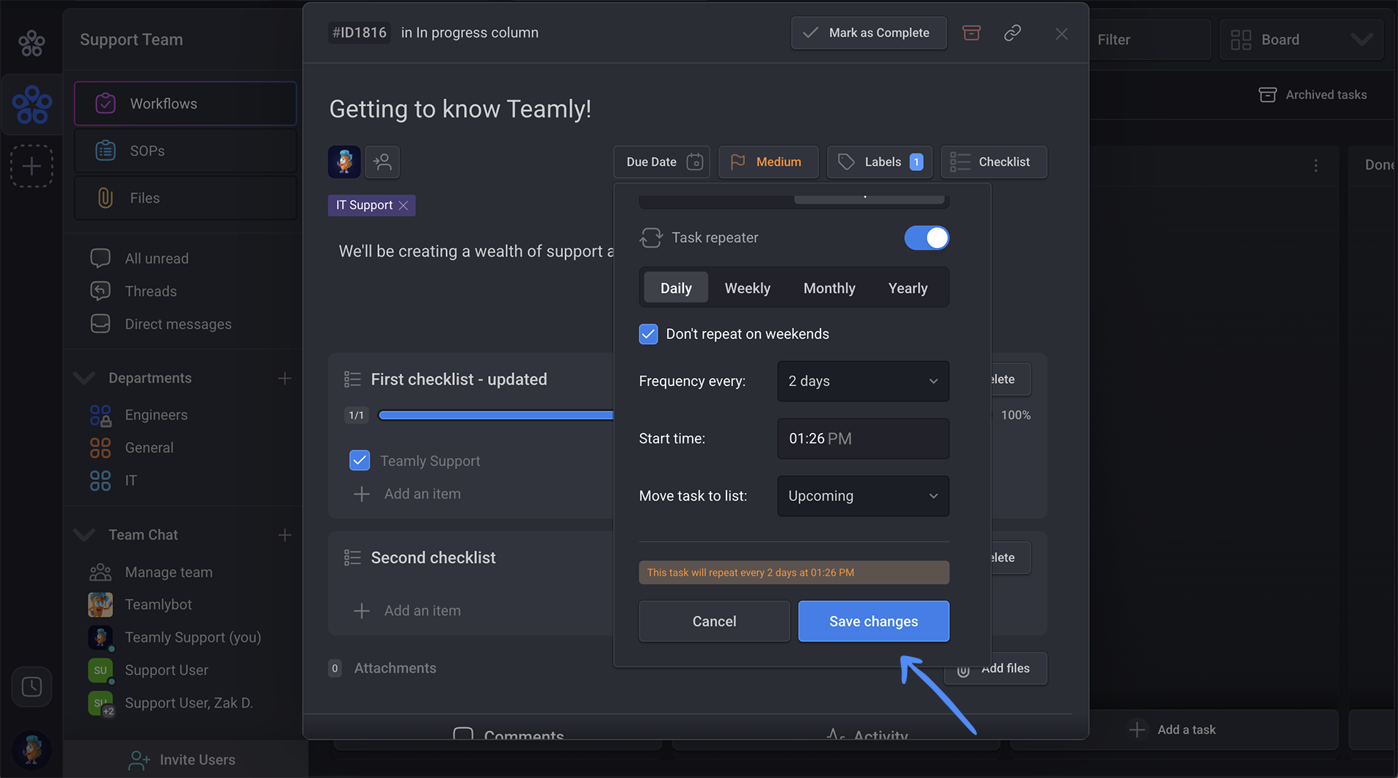Open the Labels menu
The width and height of the screenshot is (1398, 778).
(x=879, y=161)
